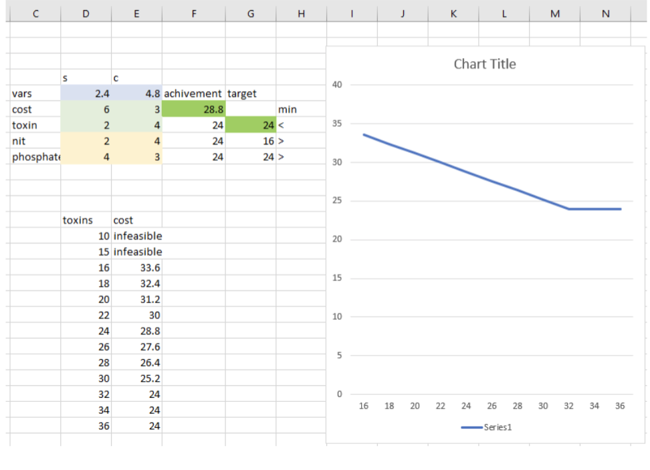This screenshot has width=650, height=470.
Task: Select the cell with value 4.8
Action: tap(136, 93)
